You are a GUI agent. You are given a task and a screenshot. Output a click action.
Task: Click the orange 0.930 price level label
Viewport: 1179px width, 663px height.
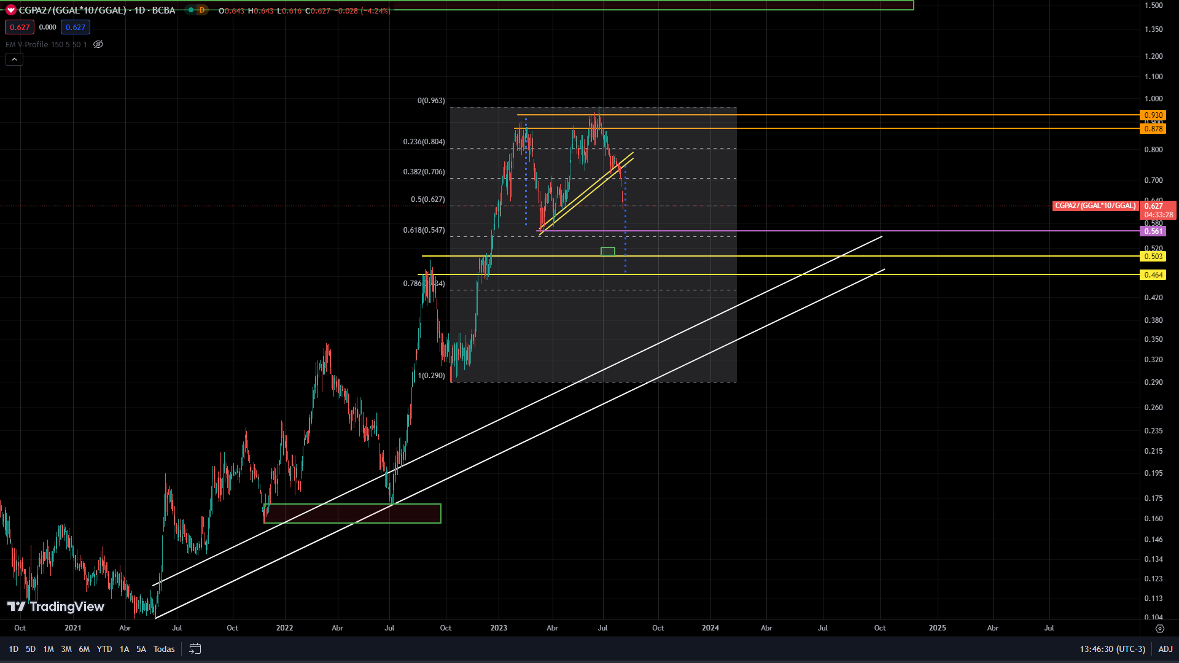tap(1153, 115)
